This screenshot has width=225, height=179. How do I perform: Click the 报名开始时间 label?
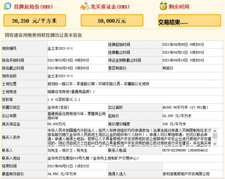pyautogui.click(x=13, y=60)
